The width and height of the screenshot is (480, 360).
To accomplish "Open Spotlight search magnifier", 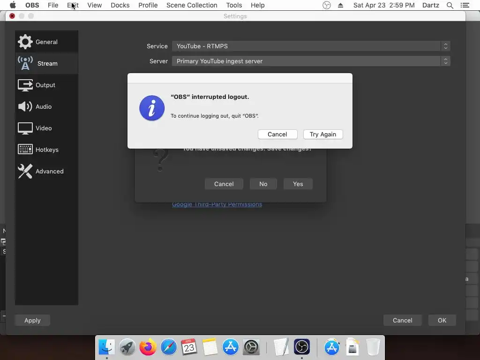I will click(x=450, y=5).
